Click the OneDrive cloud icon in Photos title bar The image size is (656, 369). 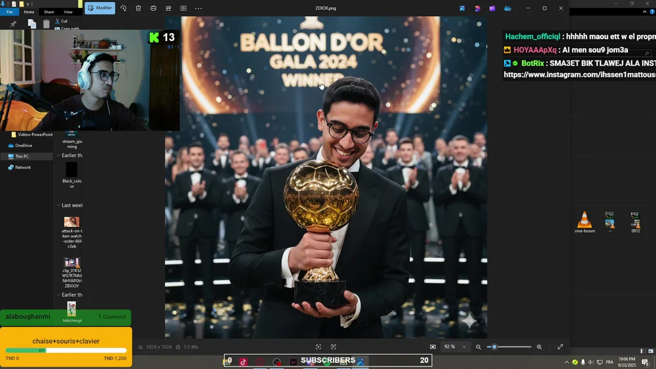click(x=507, y=8)
